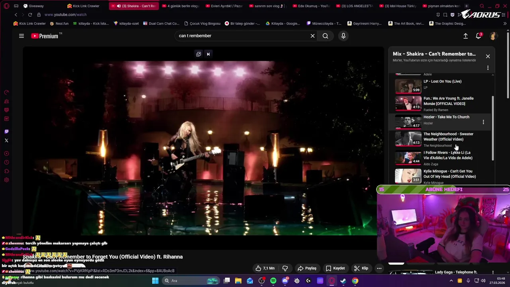Open a new tab with the plus button
The height and width of the screenshot is (287, 510).
(467, 6)
